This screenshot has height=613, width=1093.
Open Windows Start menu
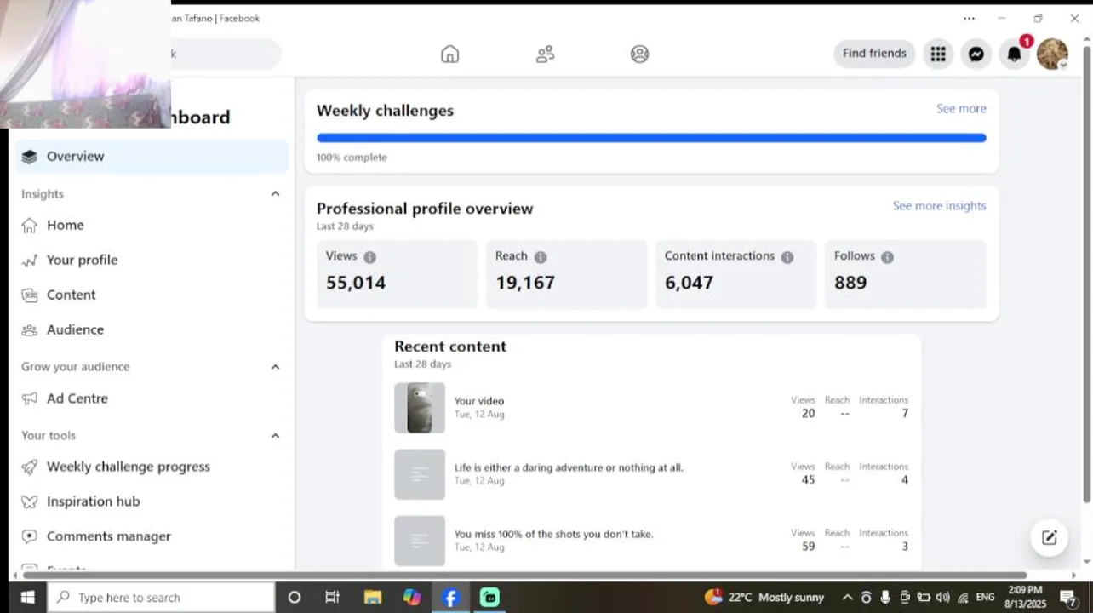click(27, 598)
